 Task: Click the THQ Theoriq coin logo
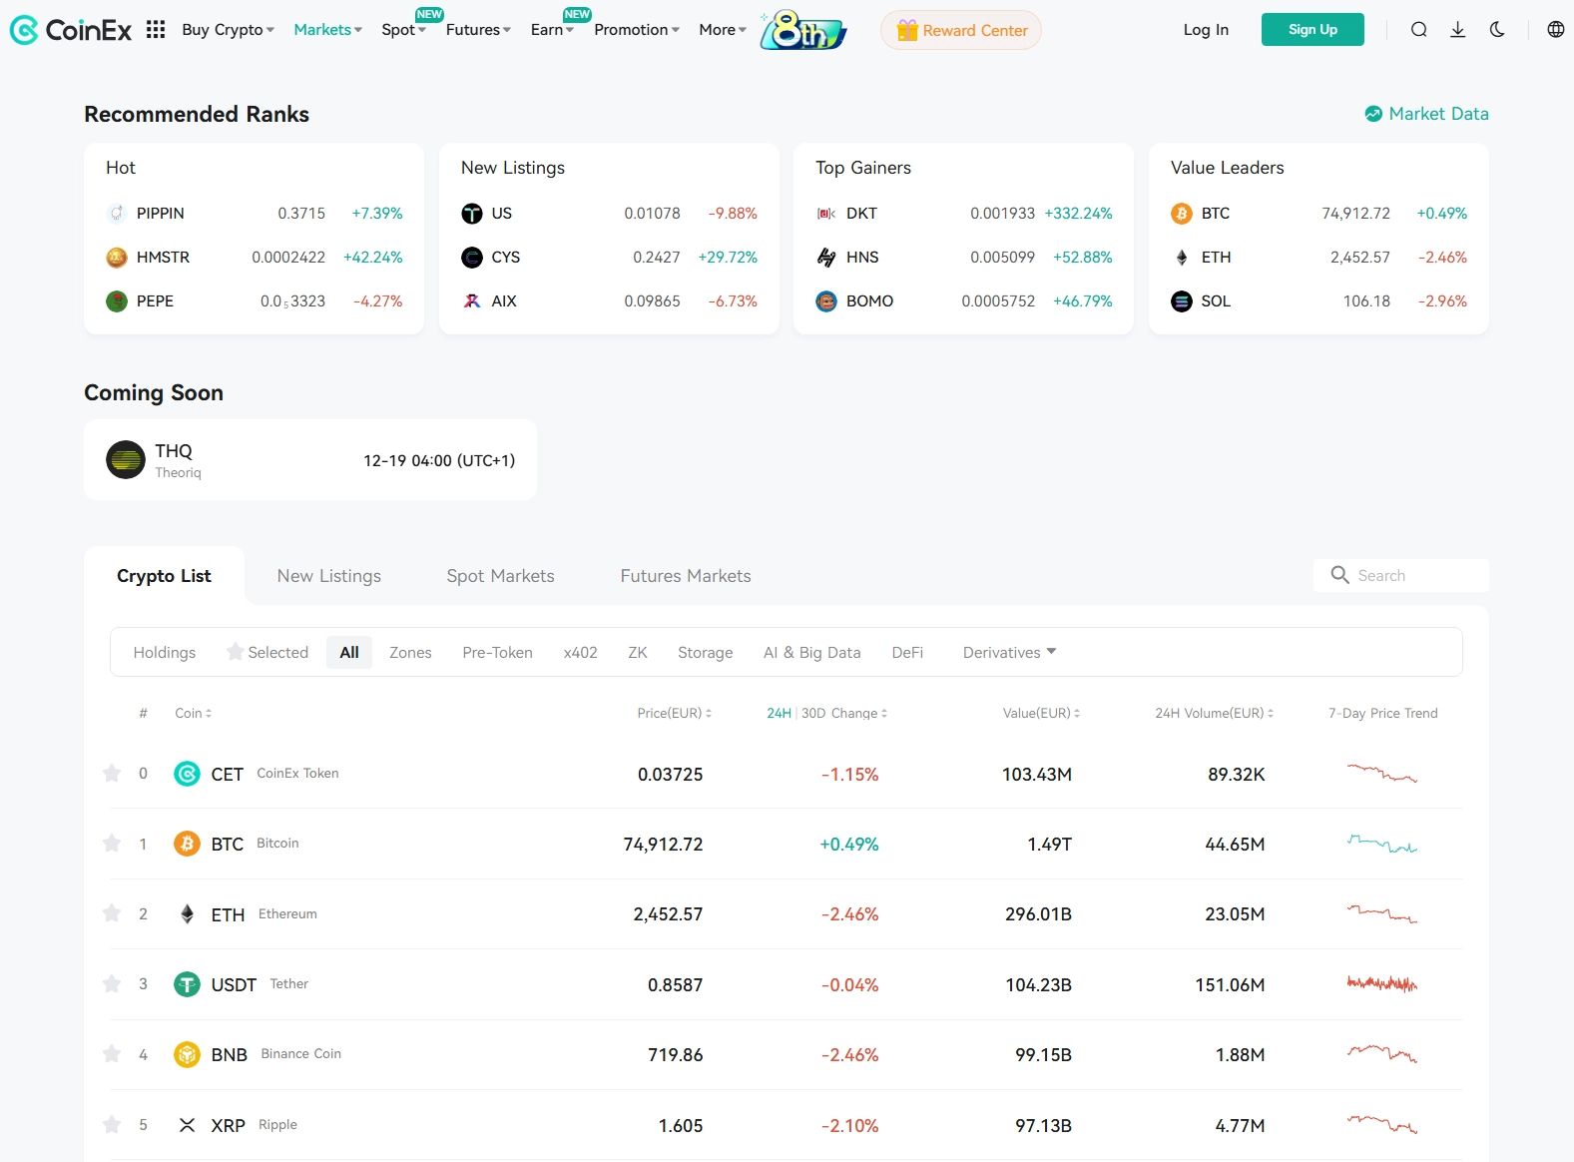126,460
